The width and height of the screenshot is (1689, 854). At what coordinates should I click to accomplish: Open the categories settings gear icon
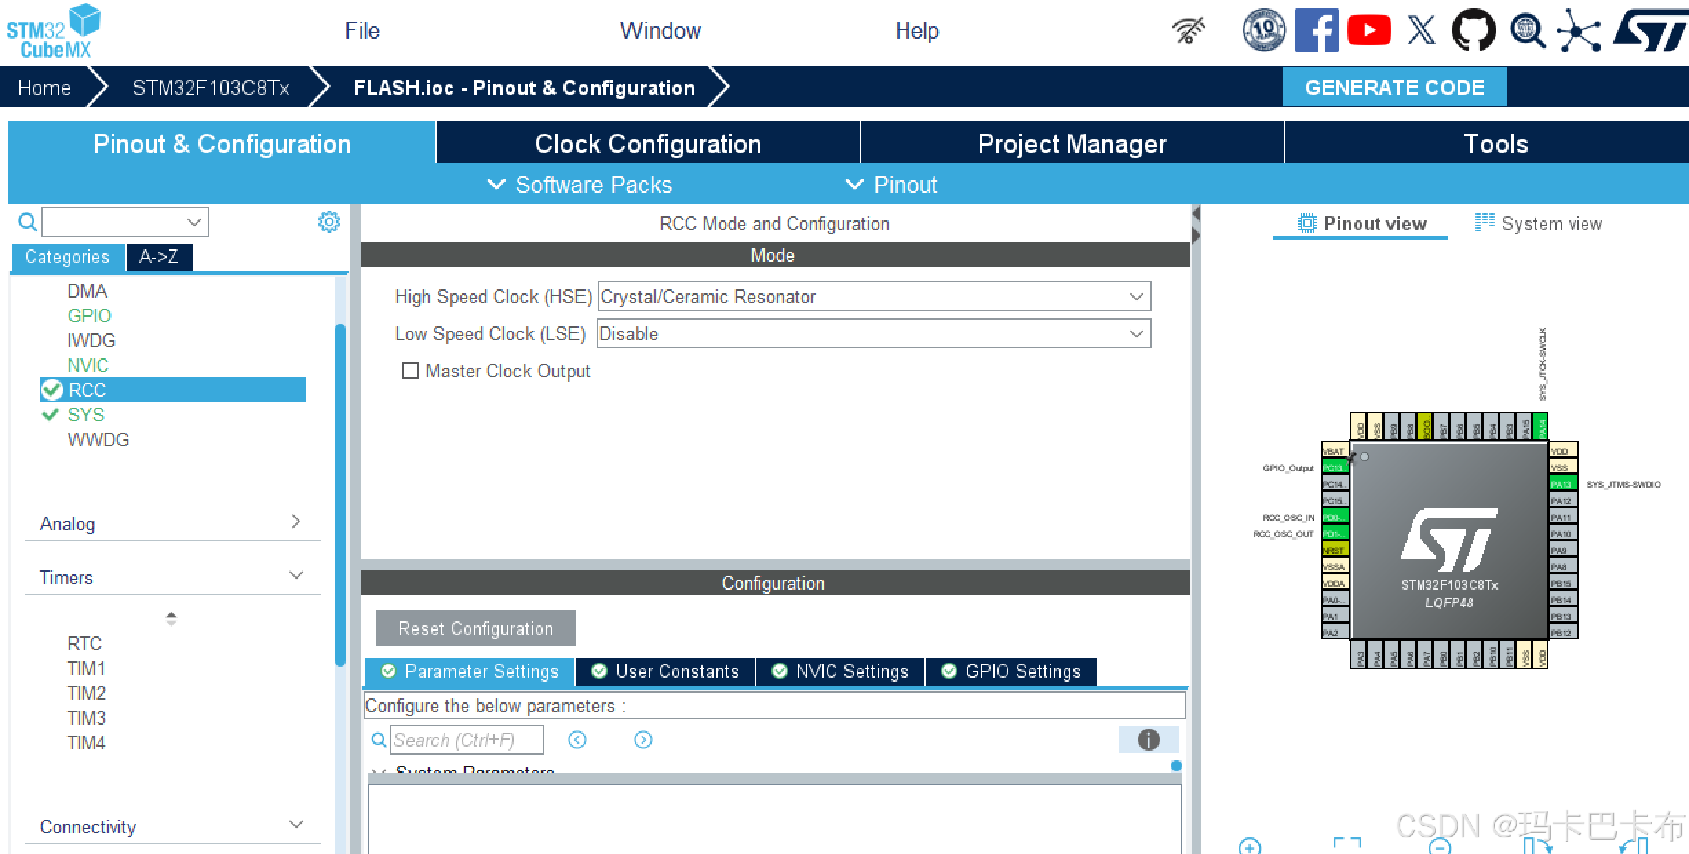[x=329, y=222]
